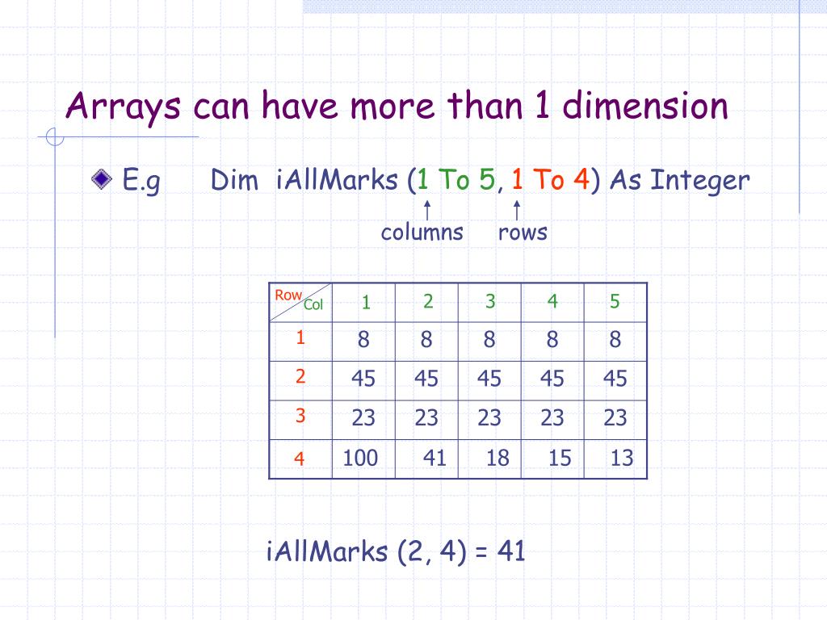This screenshot has height=620, width=827.
Task: Click the "8" cell under column 5
Action: [615, 340]
